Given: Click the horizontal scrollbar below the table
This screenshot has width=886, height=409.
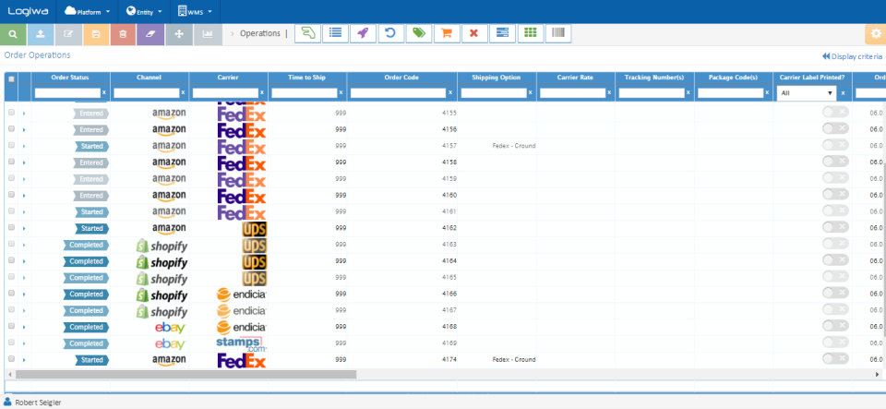Looking at the screenshot, I should point(186,374).
